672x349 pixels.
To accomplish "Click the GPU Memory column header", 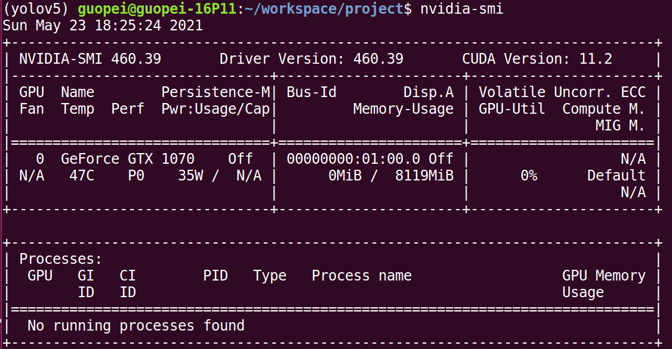I will pyautogui.click(x=604, y=276).
